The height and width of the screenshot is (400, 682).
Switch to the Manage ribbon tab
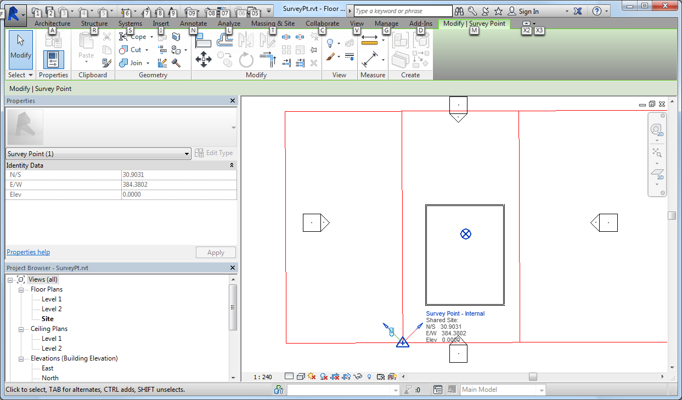(x=386, y=24)
